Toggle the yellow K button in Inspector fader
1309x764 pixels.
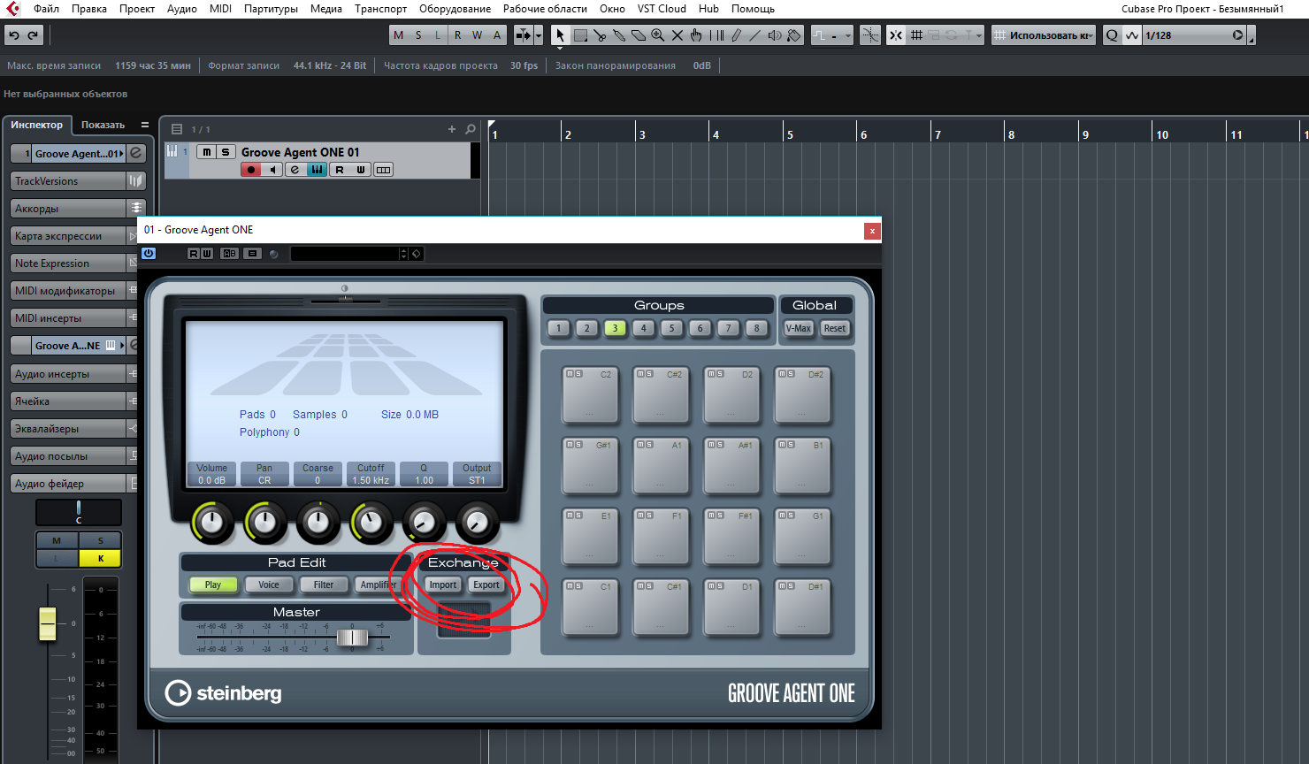click(x=101, y=558)
